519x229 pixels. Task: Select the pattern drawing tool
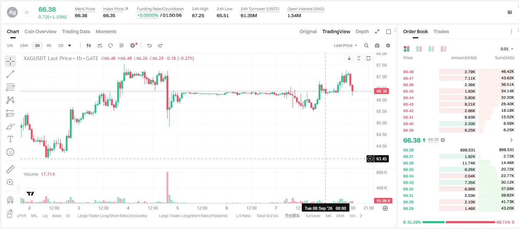point(10,100)
